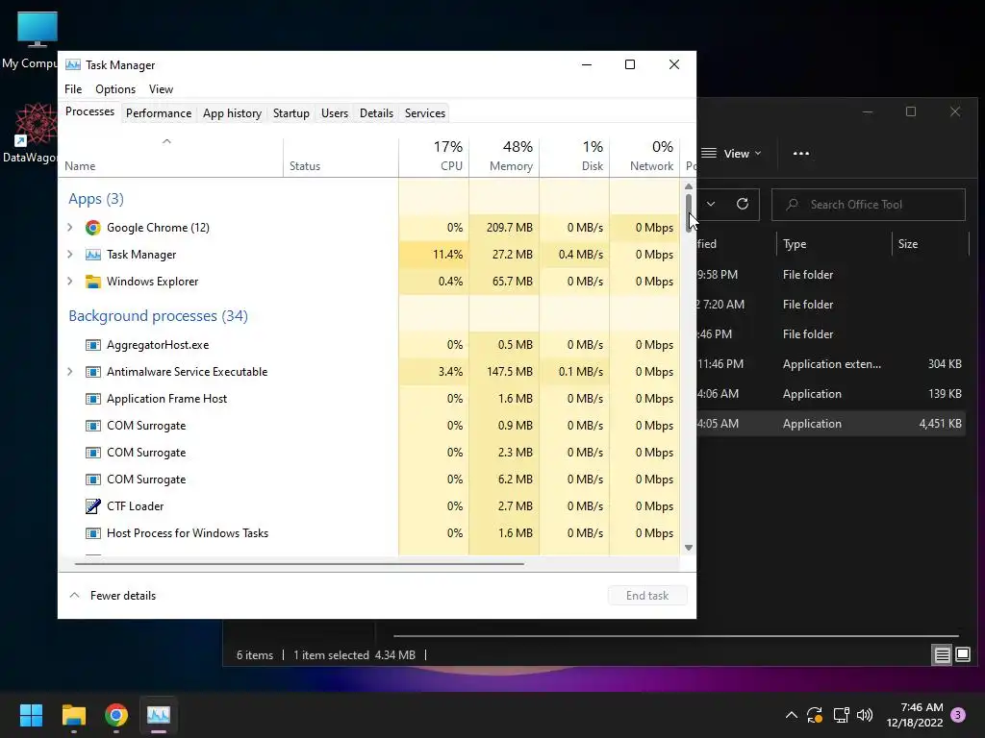Viewport: 985px width, 738px height.
Task: Click the Task Manager title bar icon
Action: pyautogui.click(x=73, y=64)
